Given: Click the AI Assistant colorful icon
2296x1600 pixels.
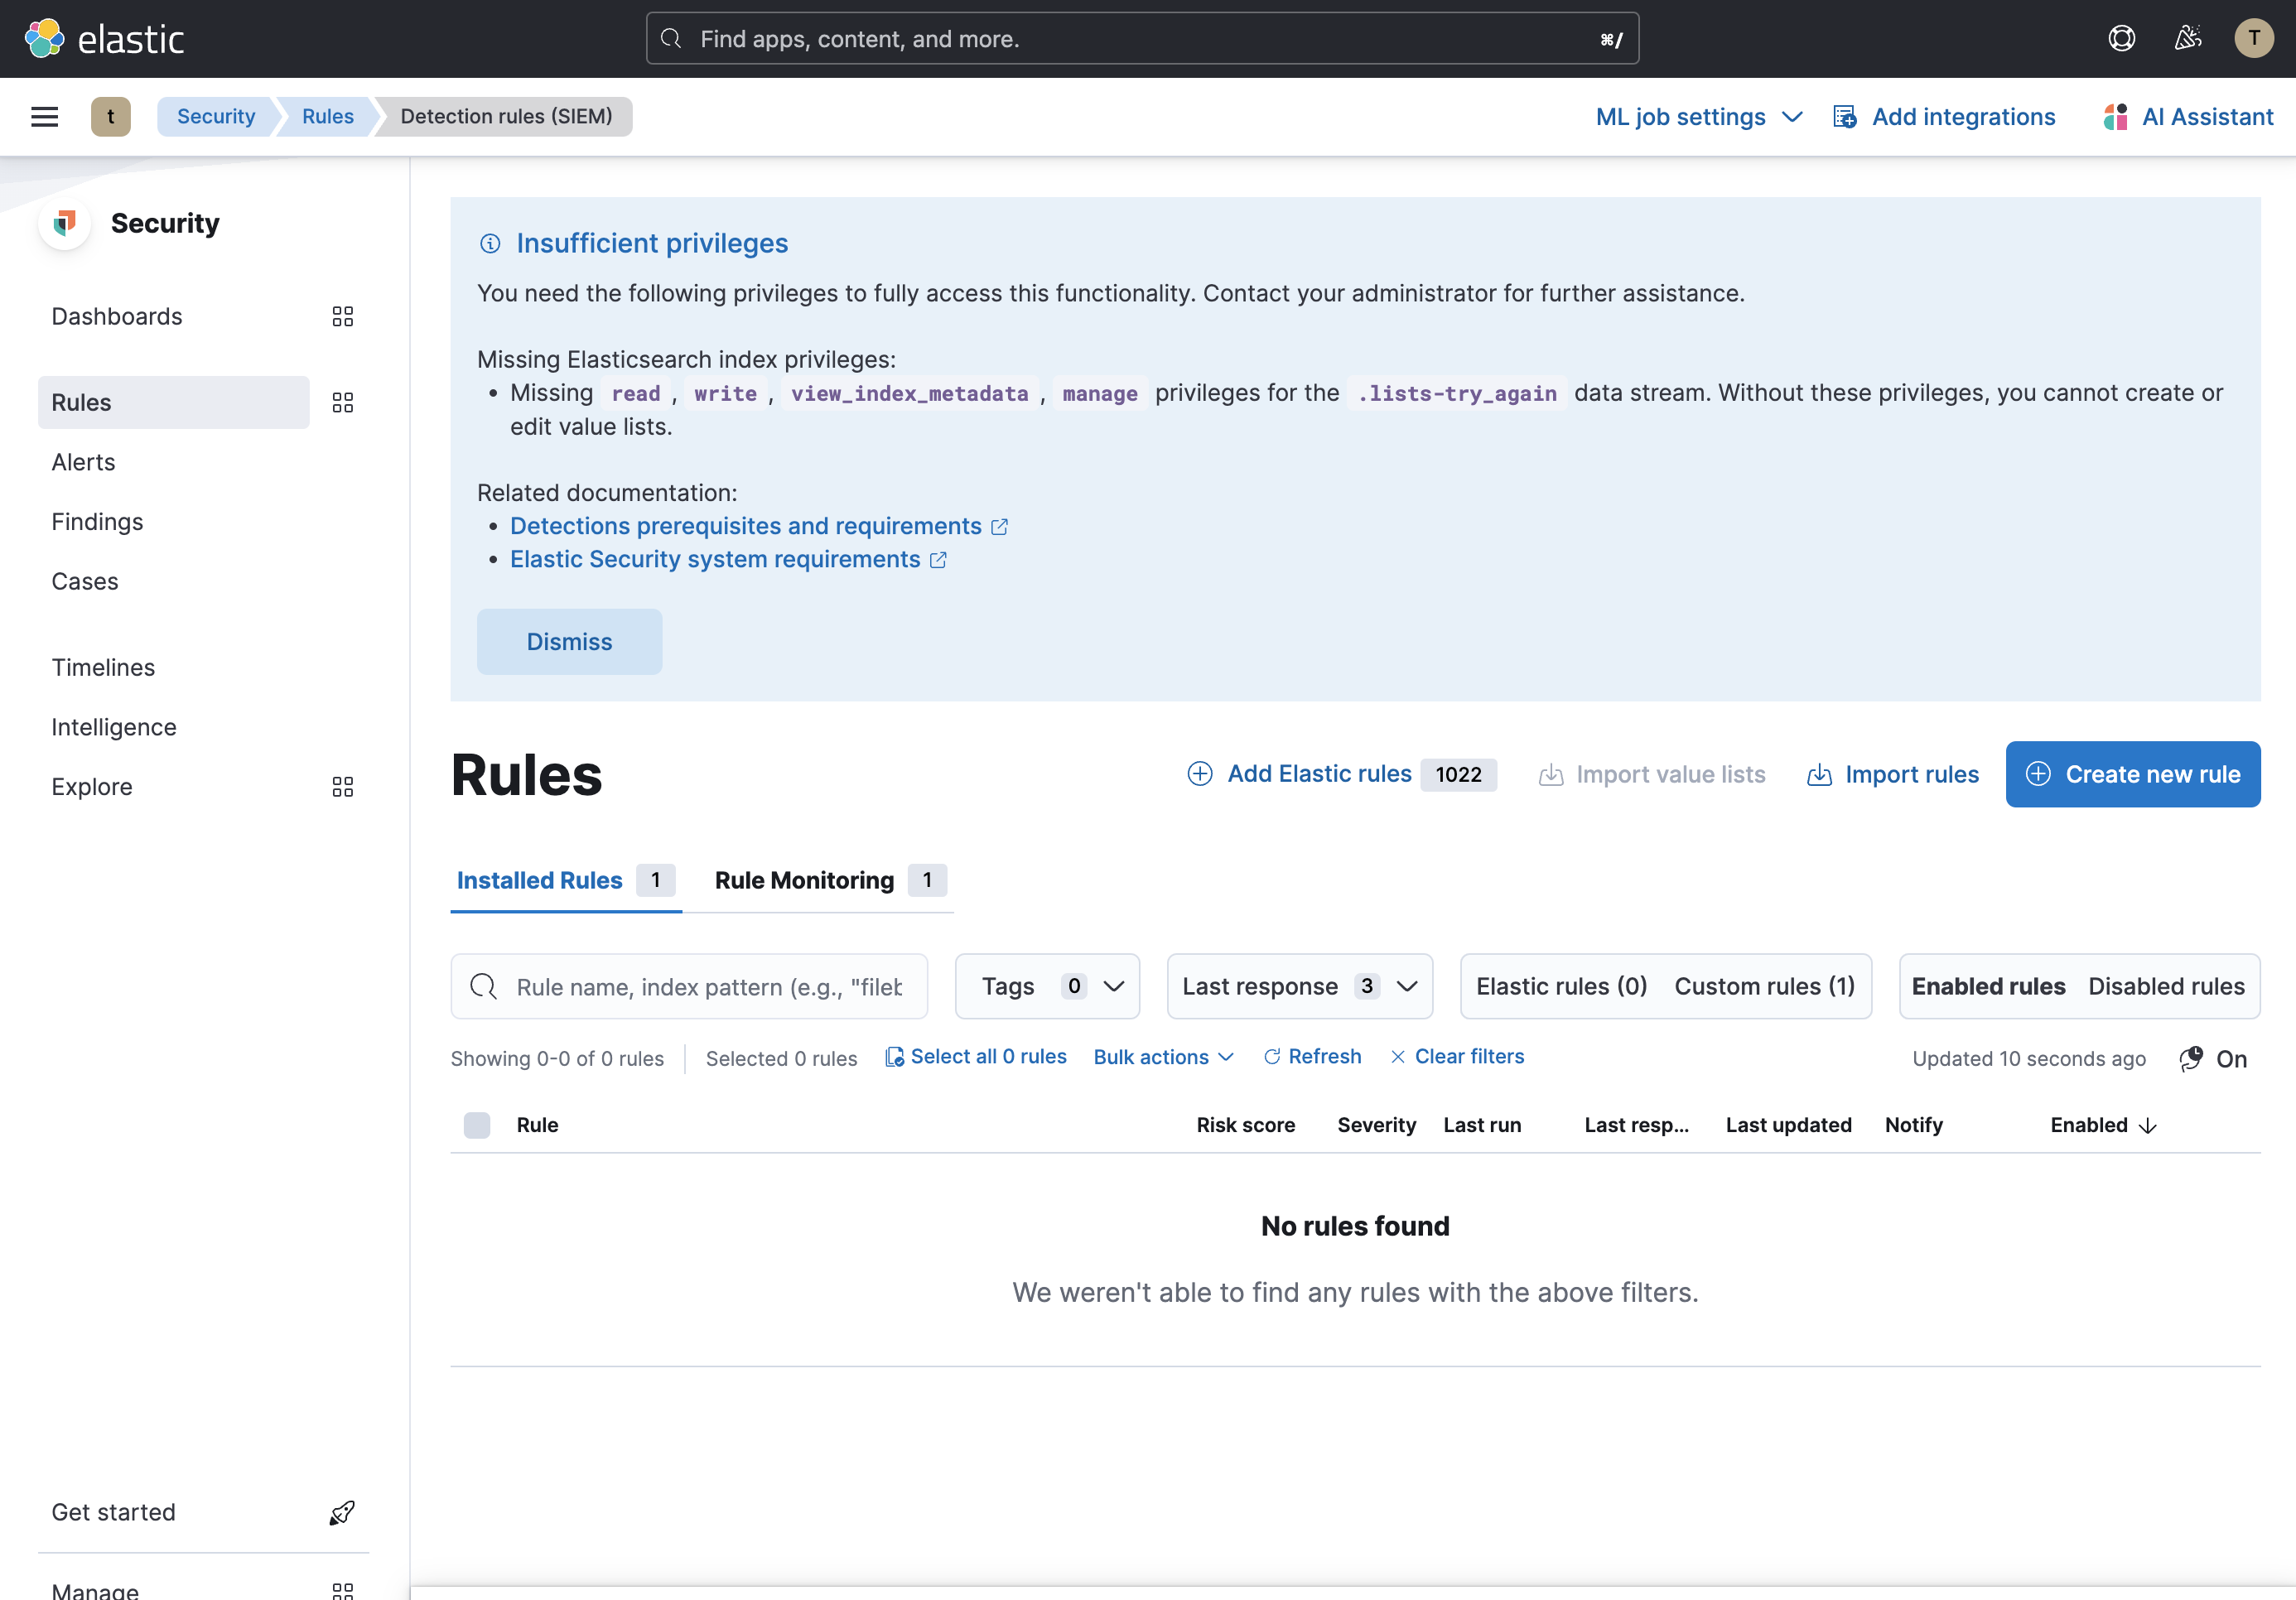Looking at the screenshot, I should point(2115,117).
